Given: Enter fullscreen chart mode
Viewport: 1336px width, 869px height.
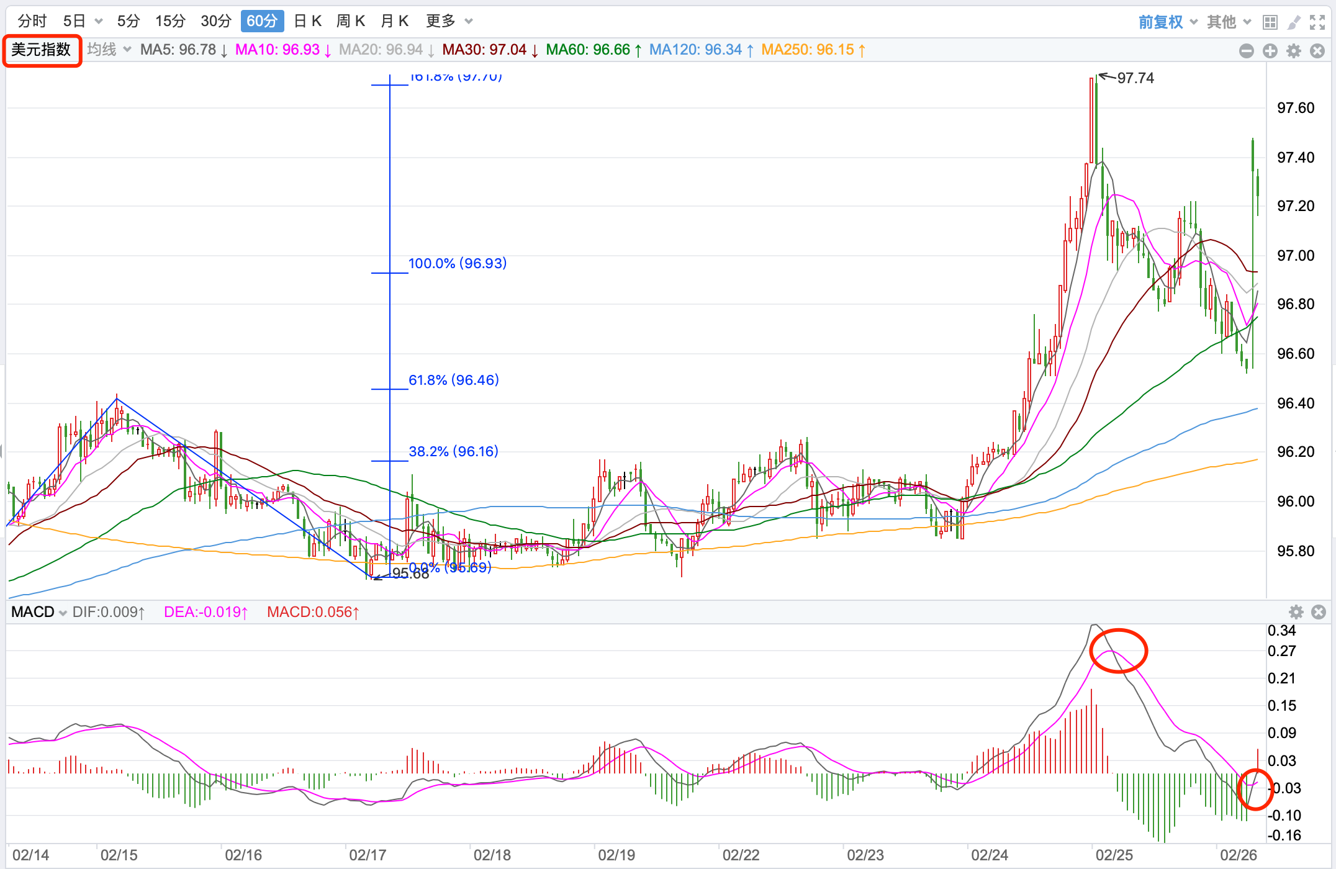Looking at the screenshot, I should 1317,22.
